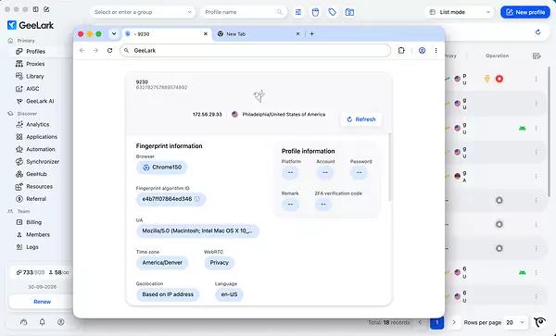Open the List mode dropdown
The height and width of the screenshot is (336, 556).
coord(460,12)
